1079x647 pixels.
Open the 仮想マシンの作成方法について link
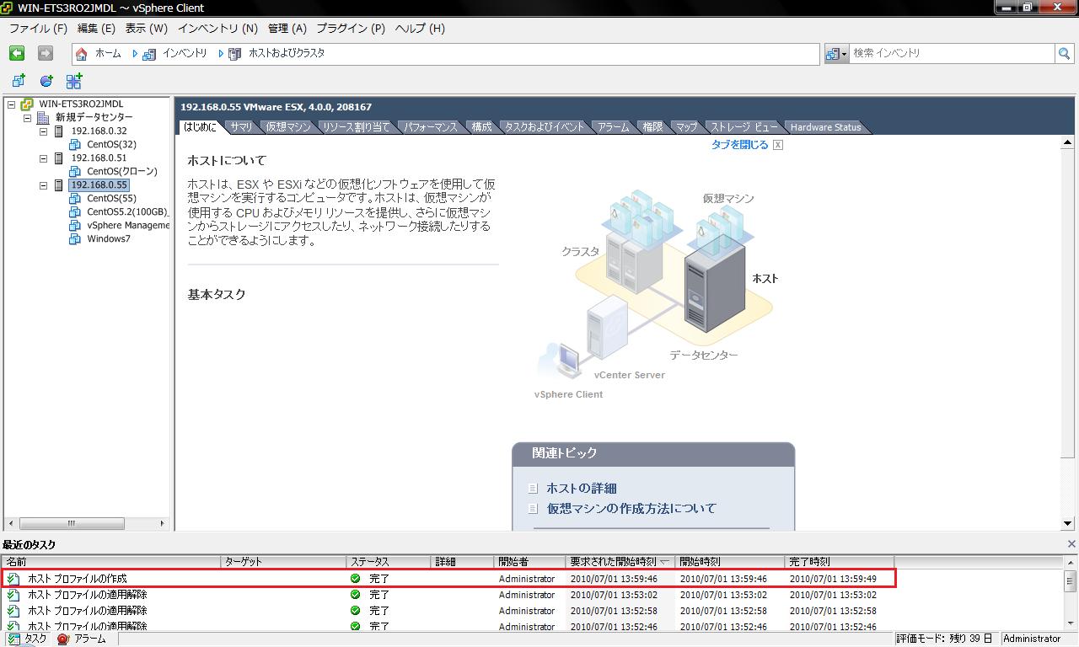click(x=631, y=509)
